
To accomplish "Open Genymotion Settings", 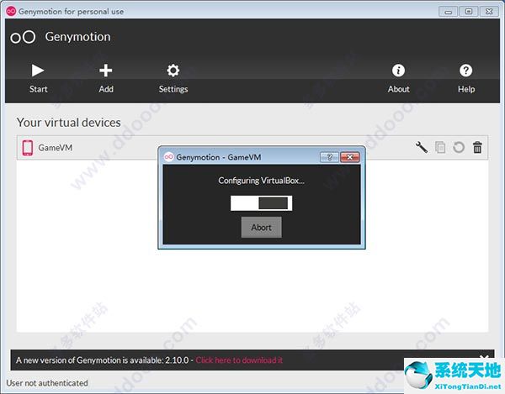I will click(173, 78).
